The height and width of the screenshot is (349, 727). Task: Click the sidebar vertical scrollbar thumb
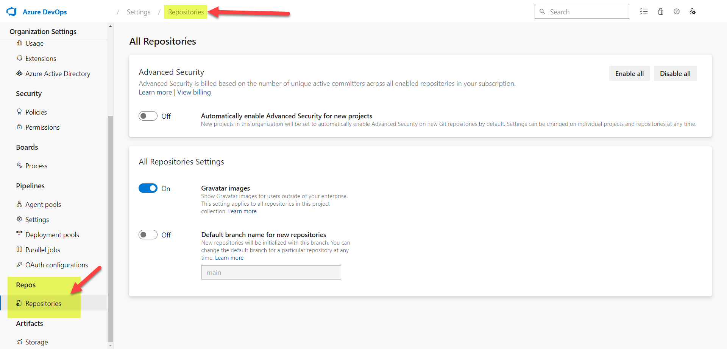point(111,228)
